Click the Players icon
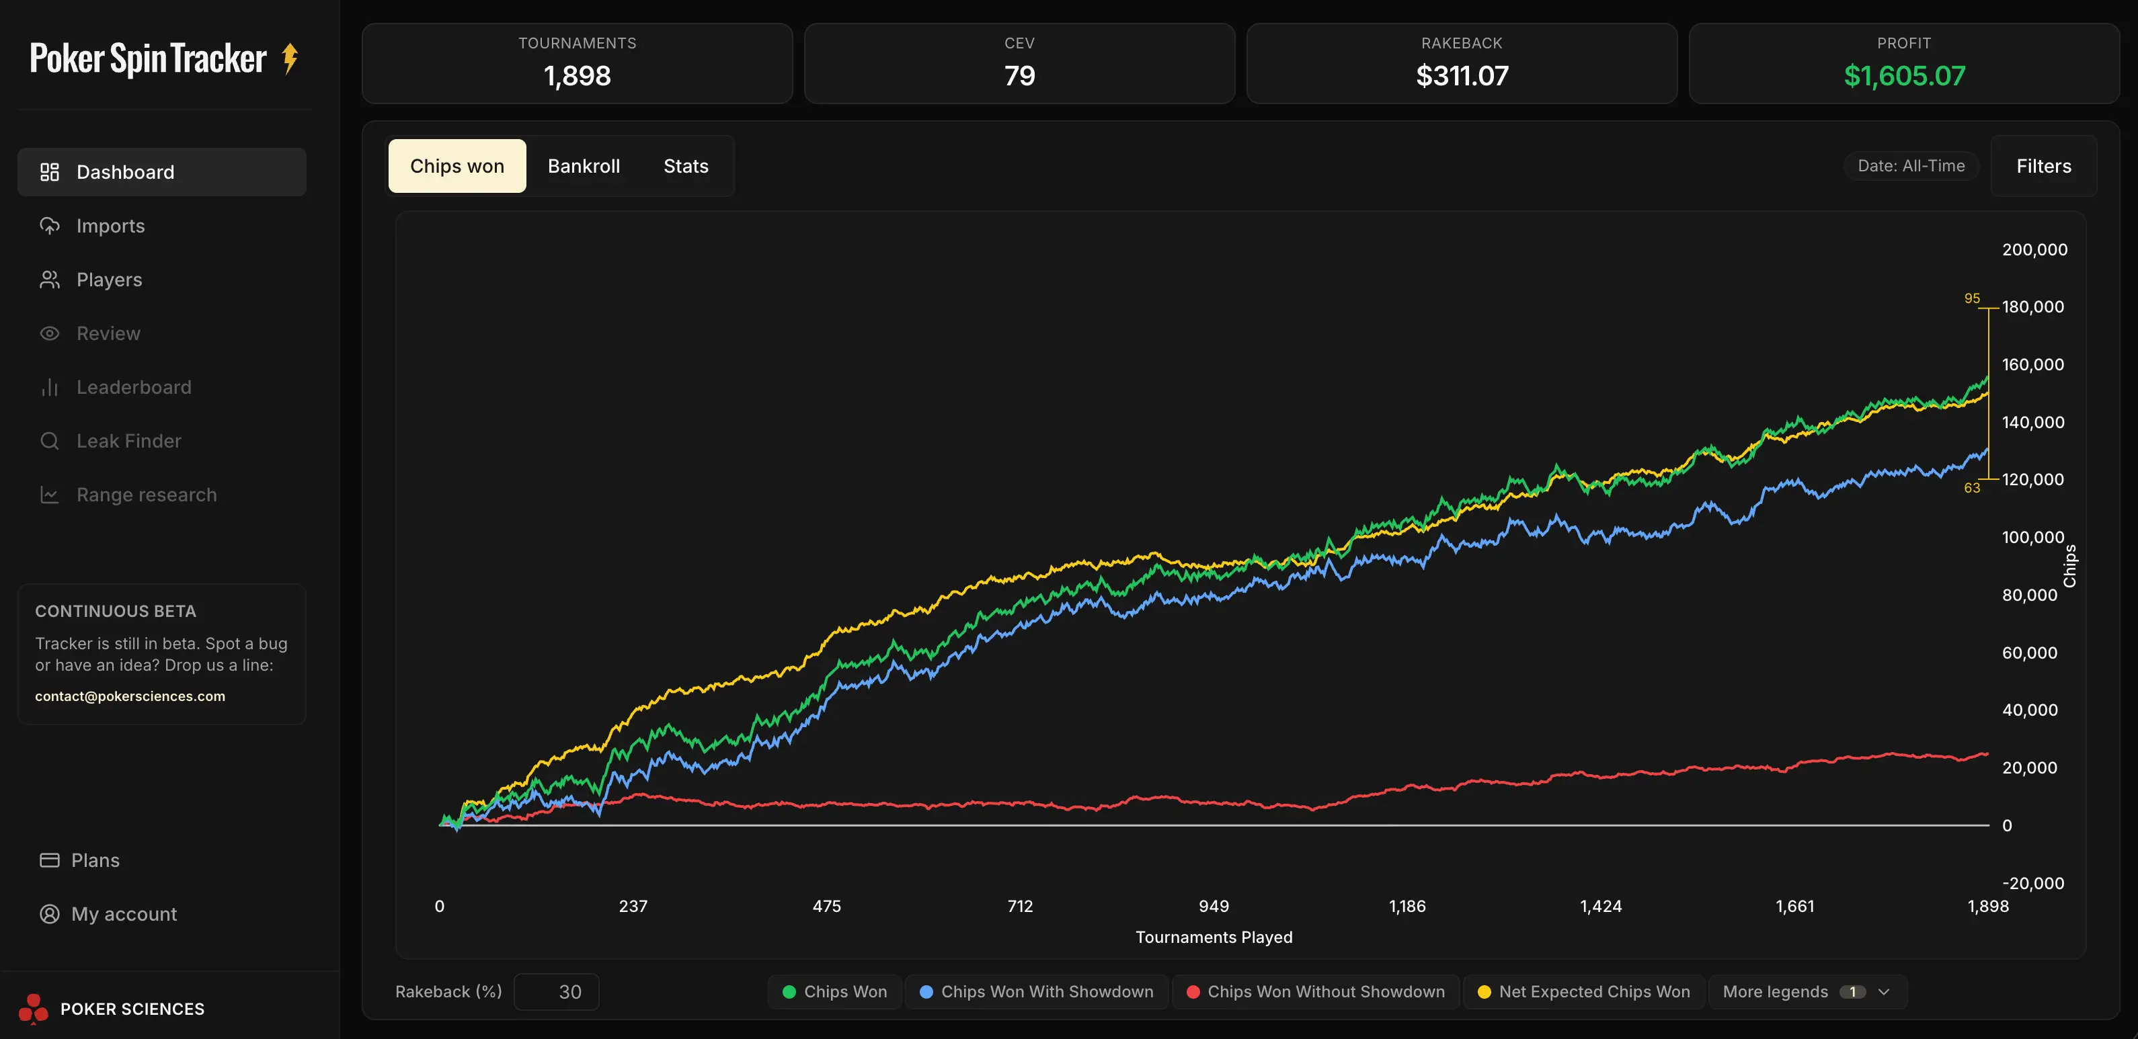The width and height of the screenshot is (2138, 1039). (50, 279)
